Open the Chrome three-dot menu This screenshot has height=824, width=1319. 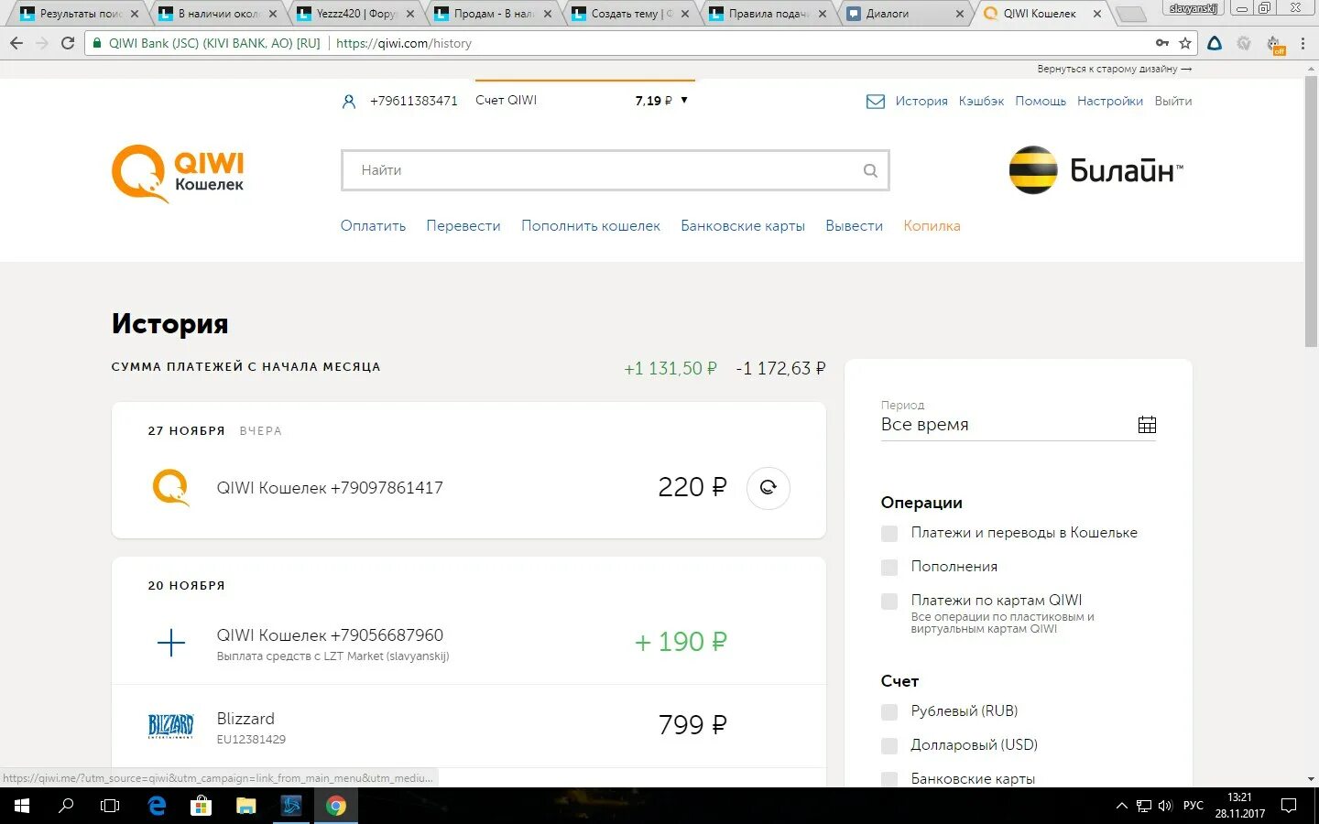[1303, 43]
